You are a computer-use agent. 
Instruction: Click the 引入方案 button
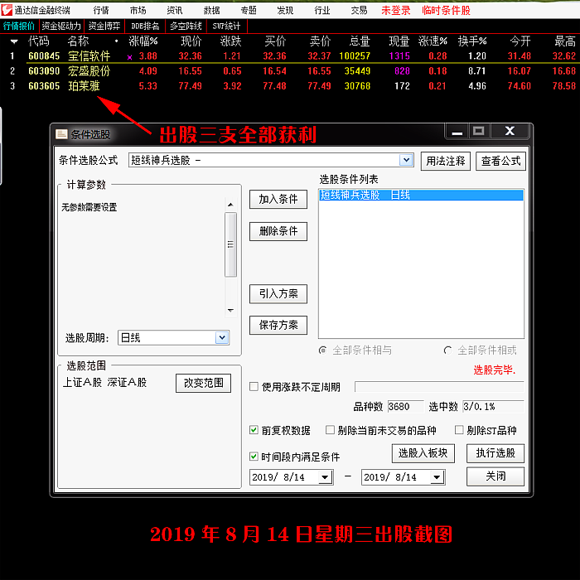pos(278,293)
